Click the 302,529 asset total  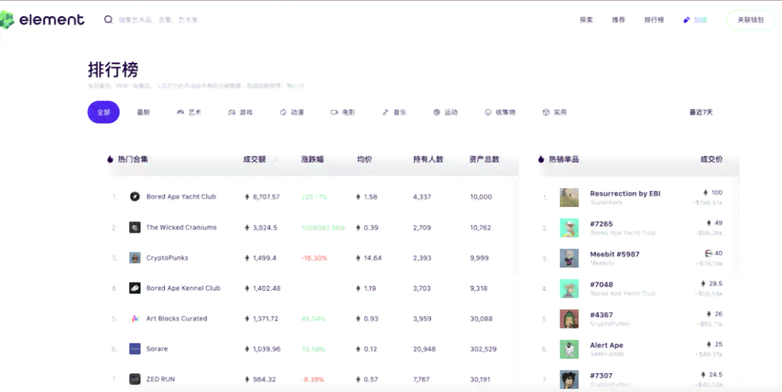[483, 349]
